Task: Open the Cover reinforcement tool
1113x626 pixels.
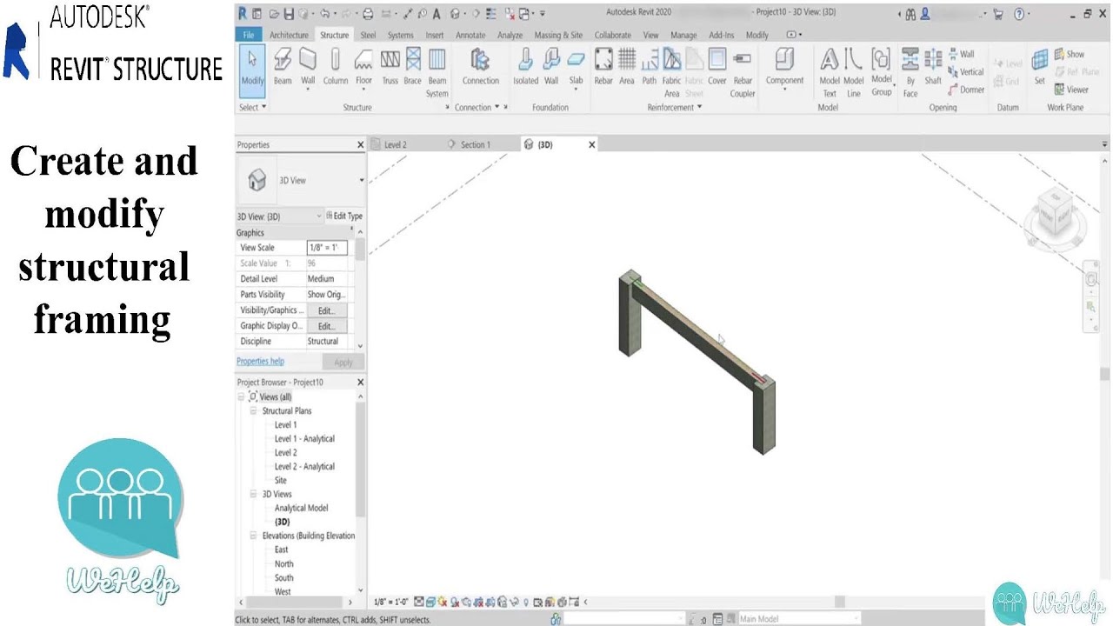Action: point(717,67)
